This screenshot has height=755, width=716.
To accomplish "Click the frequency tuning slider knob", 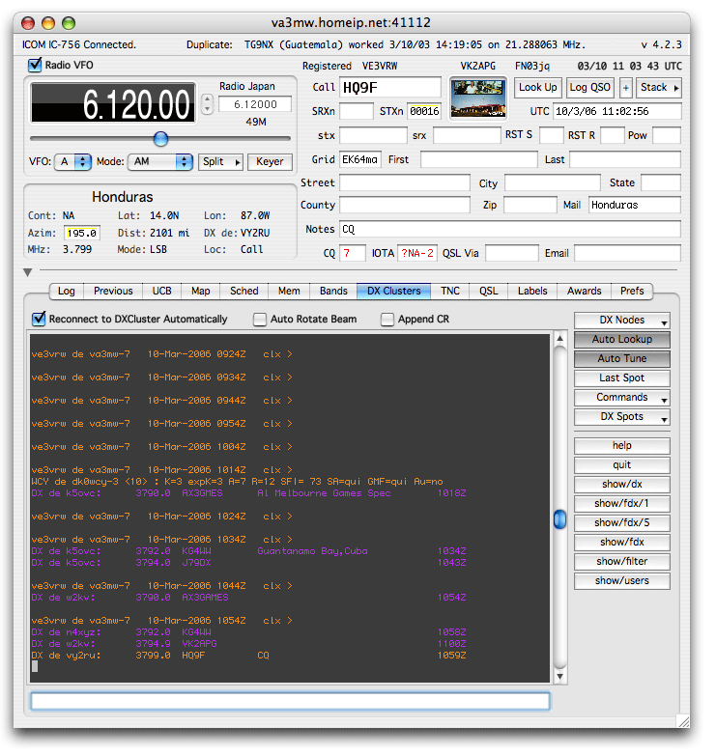I will (160, 139).
